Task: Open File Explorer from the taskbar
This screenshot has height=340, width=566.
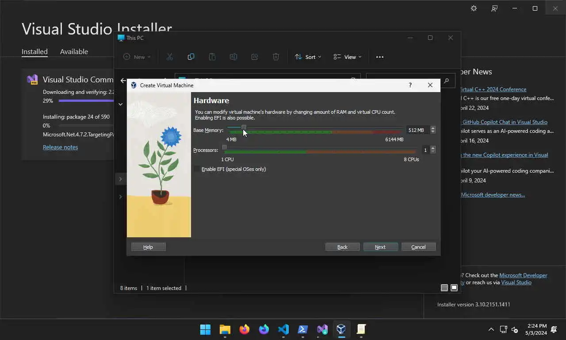Action: click(225, 329)
